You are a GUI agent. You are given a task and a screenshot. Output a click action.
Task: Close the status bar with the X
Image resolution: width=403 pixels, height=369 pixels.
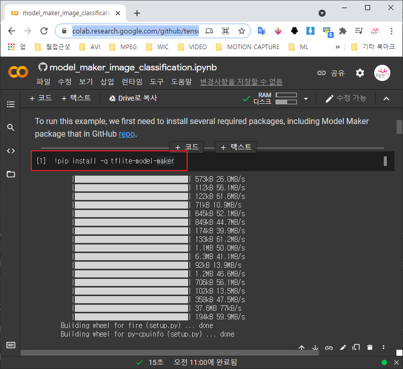(x=396, y=362)
